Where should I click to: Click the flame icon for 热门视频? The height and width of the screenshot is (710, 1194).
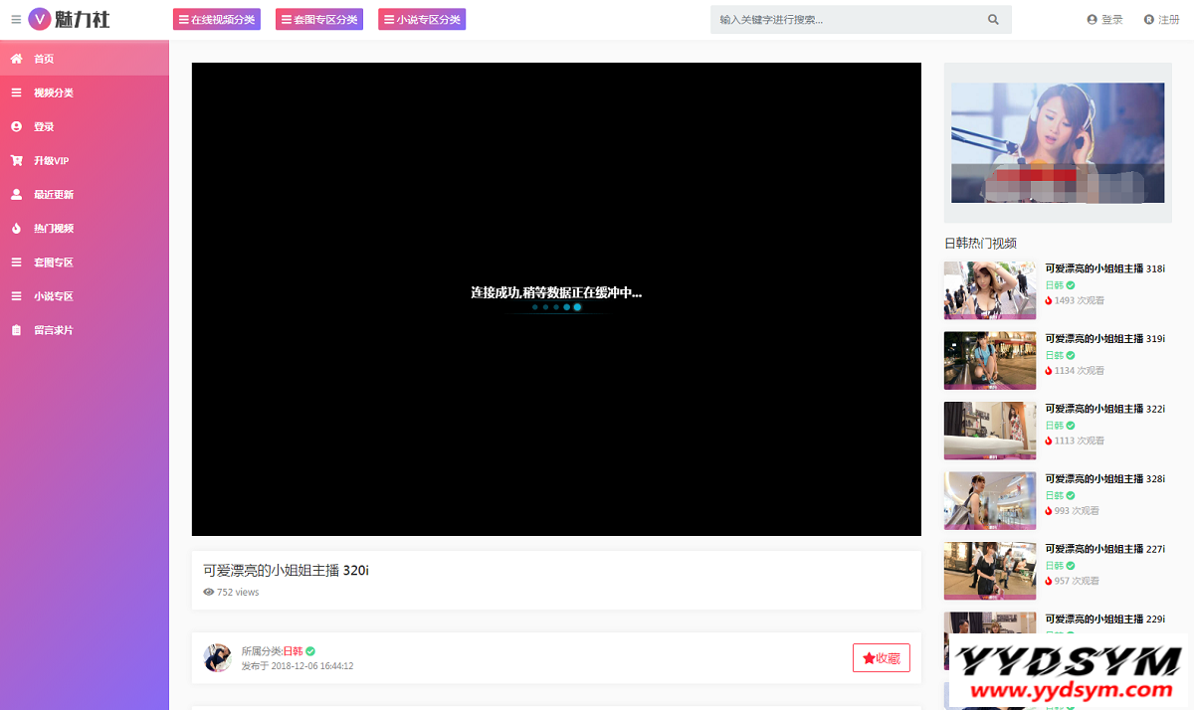coord(16,228)
